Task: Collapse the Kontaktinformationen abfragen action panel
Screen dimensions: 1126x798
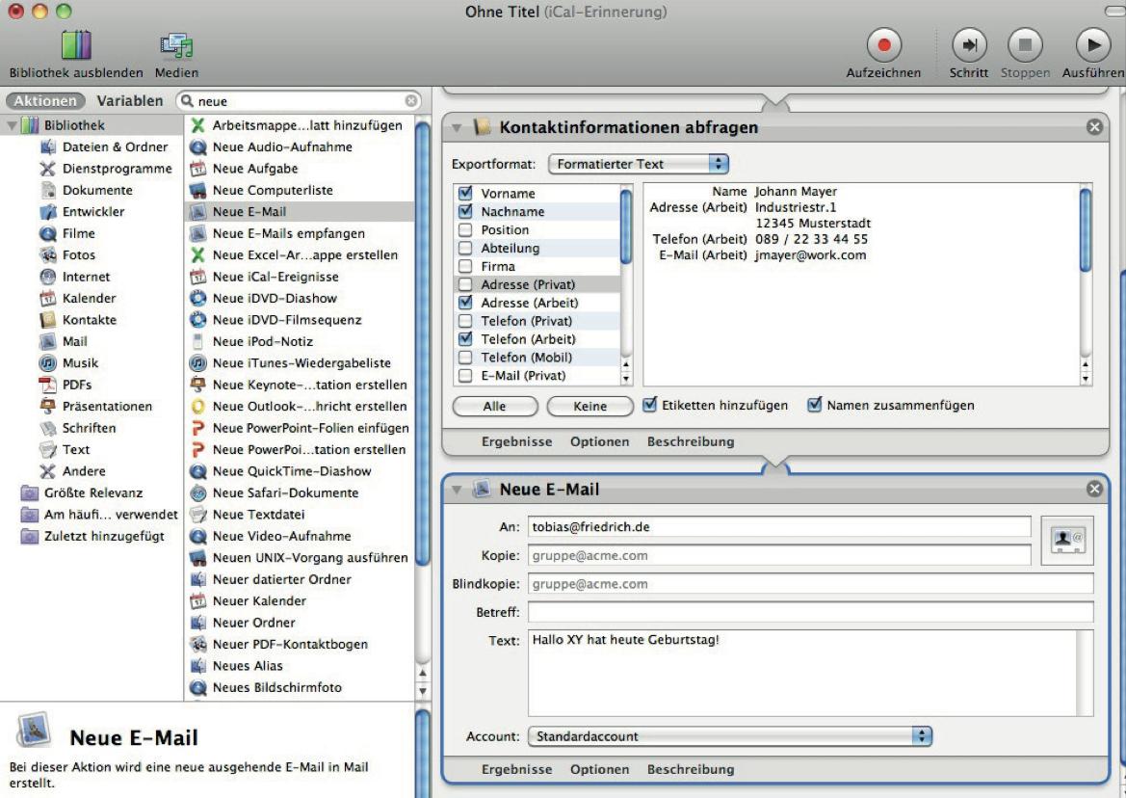Action: click(456, 128)
